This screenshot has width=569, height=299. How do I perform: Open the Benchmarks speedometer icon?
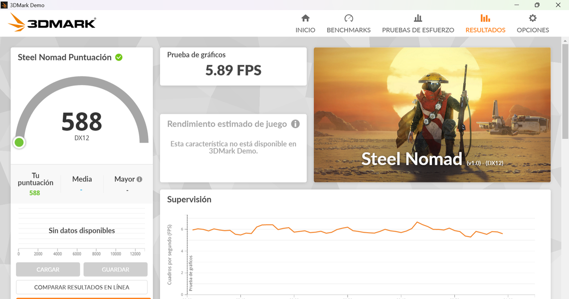[349, 18]
